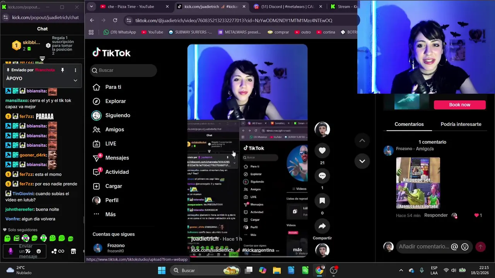Insert a mention with @ icon
The width and height of the screenshot is (495, 278).
tap(454, 247)
